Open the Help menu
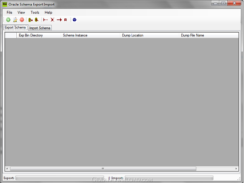 point(48,13)
